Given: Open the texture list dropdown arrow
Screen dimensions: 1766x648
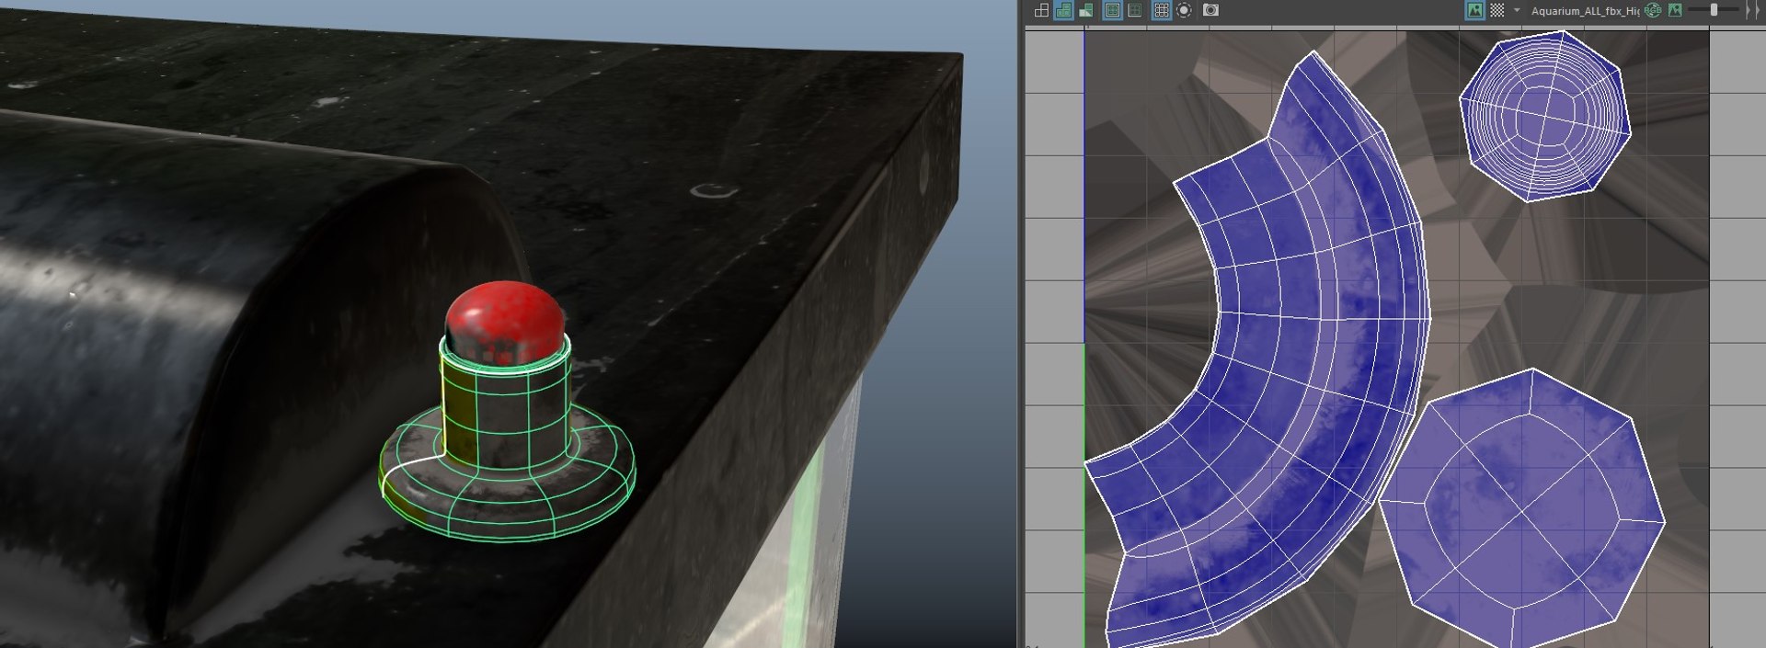Looking at the screenshot, I should click(x=1517, y=10).
